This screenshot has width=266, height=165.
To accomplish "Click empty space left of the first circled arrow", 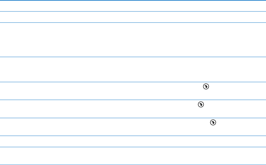I will [102, 91].
